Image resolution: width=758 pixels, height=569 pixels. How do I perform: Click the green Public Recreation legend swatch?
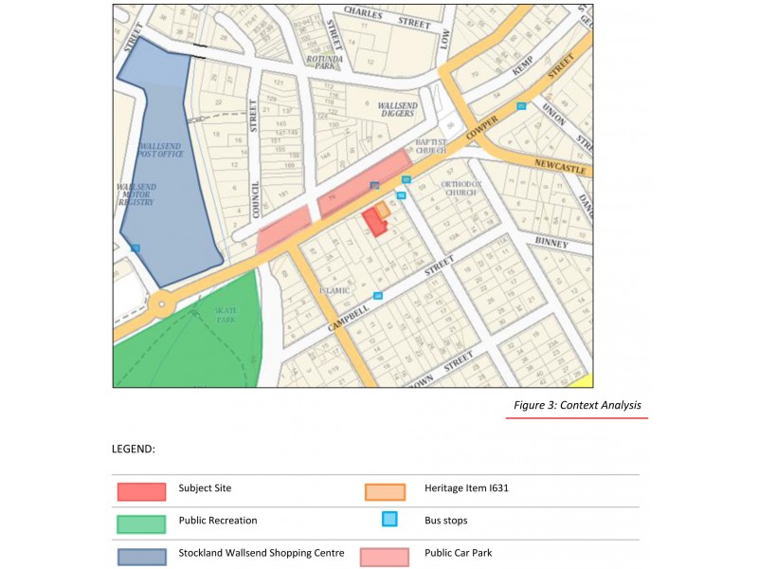tap(141, 523)
